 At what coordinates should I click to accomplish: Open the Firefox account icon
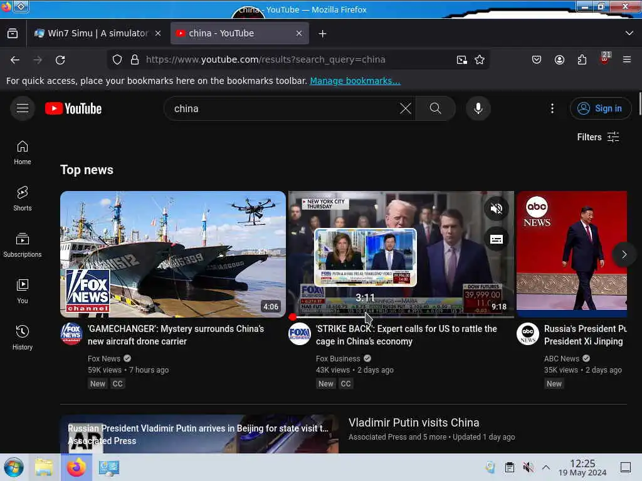(x=559, y=59)
